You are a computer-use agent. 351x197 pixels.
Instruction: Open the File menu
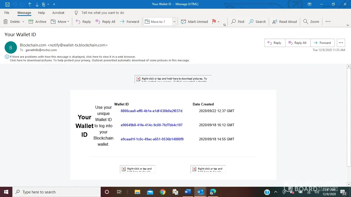click(7, 13)
